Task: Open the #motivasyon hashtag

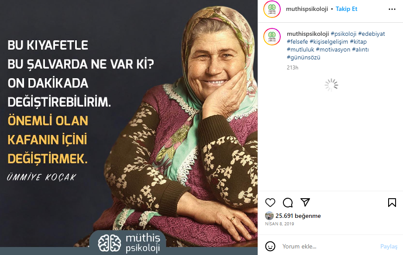Action: (x=333, y=50)
